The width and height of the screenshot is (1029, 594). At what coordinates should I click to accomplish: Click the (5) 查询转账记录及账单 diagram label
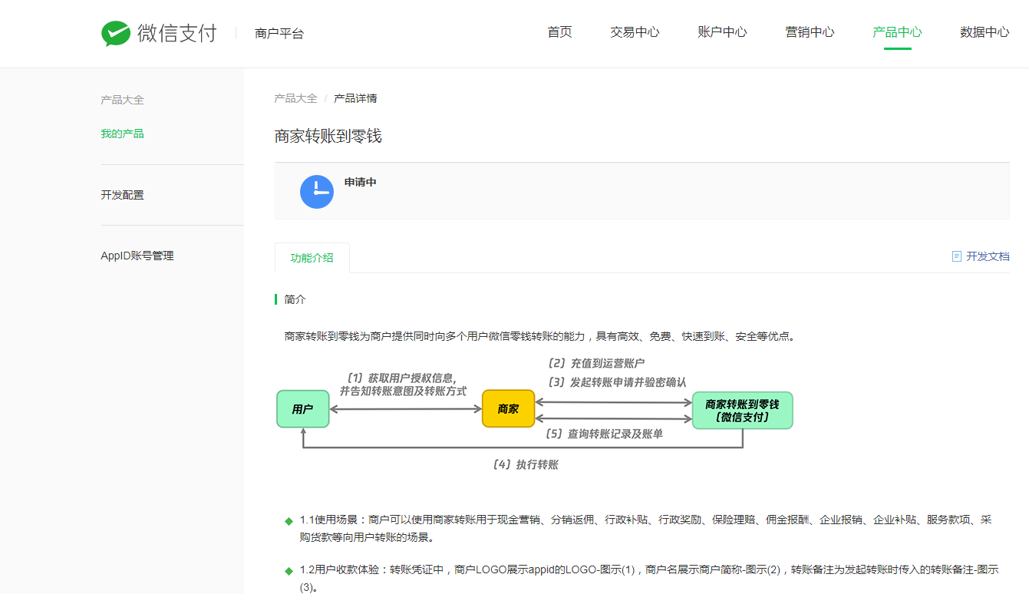coord(604,434)
